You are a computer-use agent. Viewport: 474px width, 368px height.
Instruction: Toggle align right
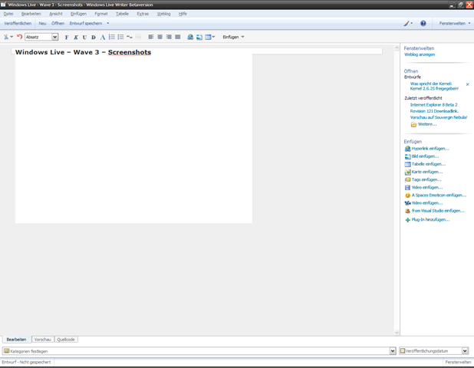tap(169, 37)
